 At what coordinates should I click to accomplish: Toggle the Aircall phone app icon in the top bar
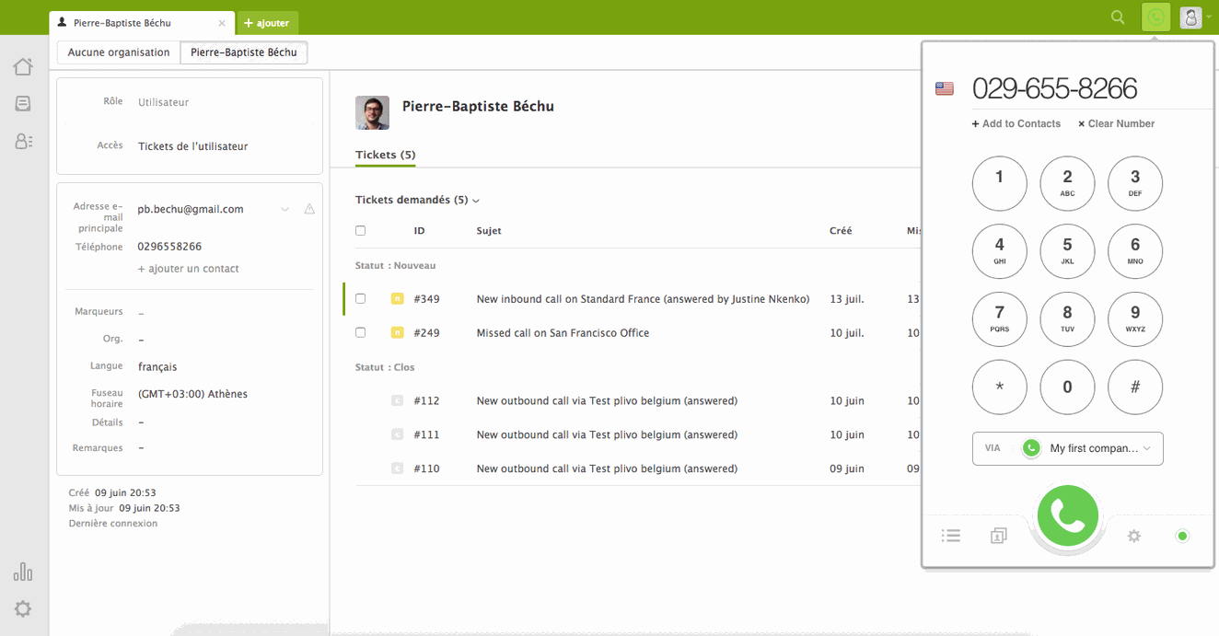tap(1155, 17)
